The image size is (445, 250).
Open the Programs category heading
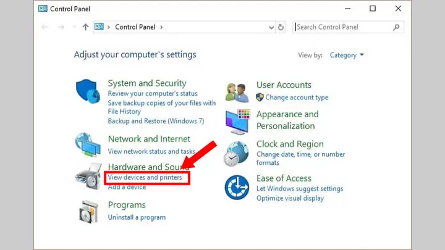[127, 205]
